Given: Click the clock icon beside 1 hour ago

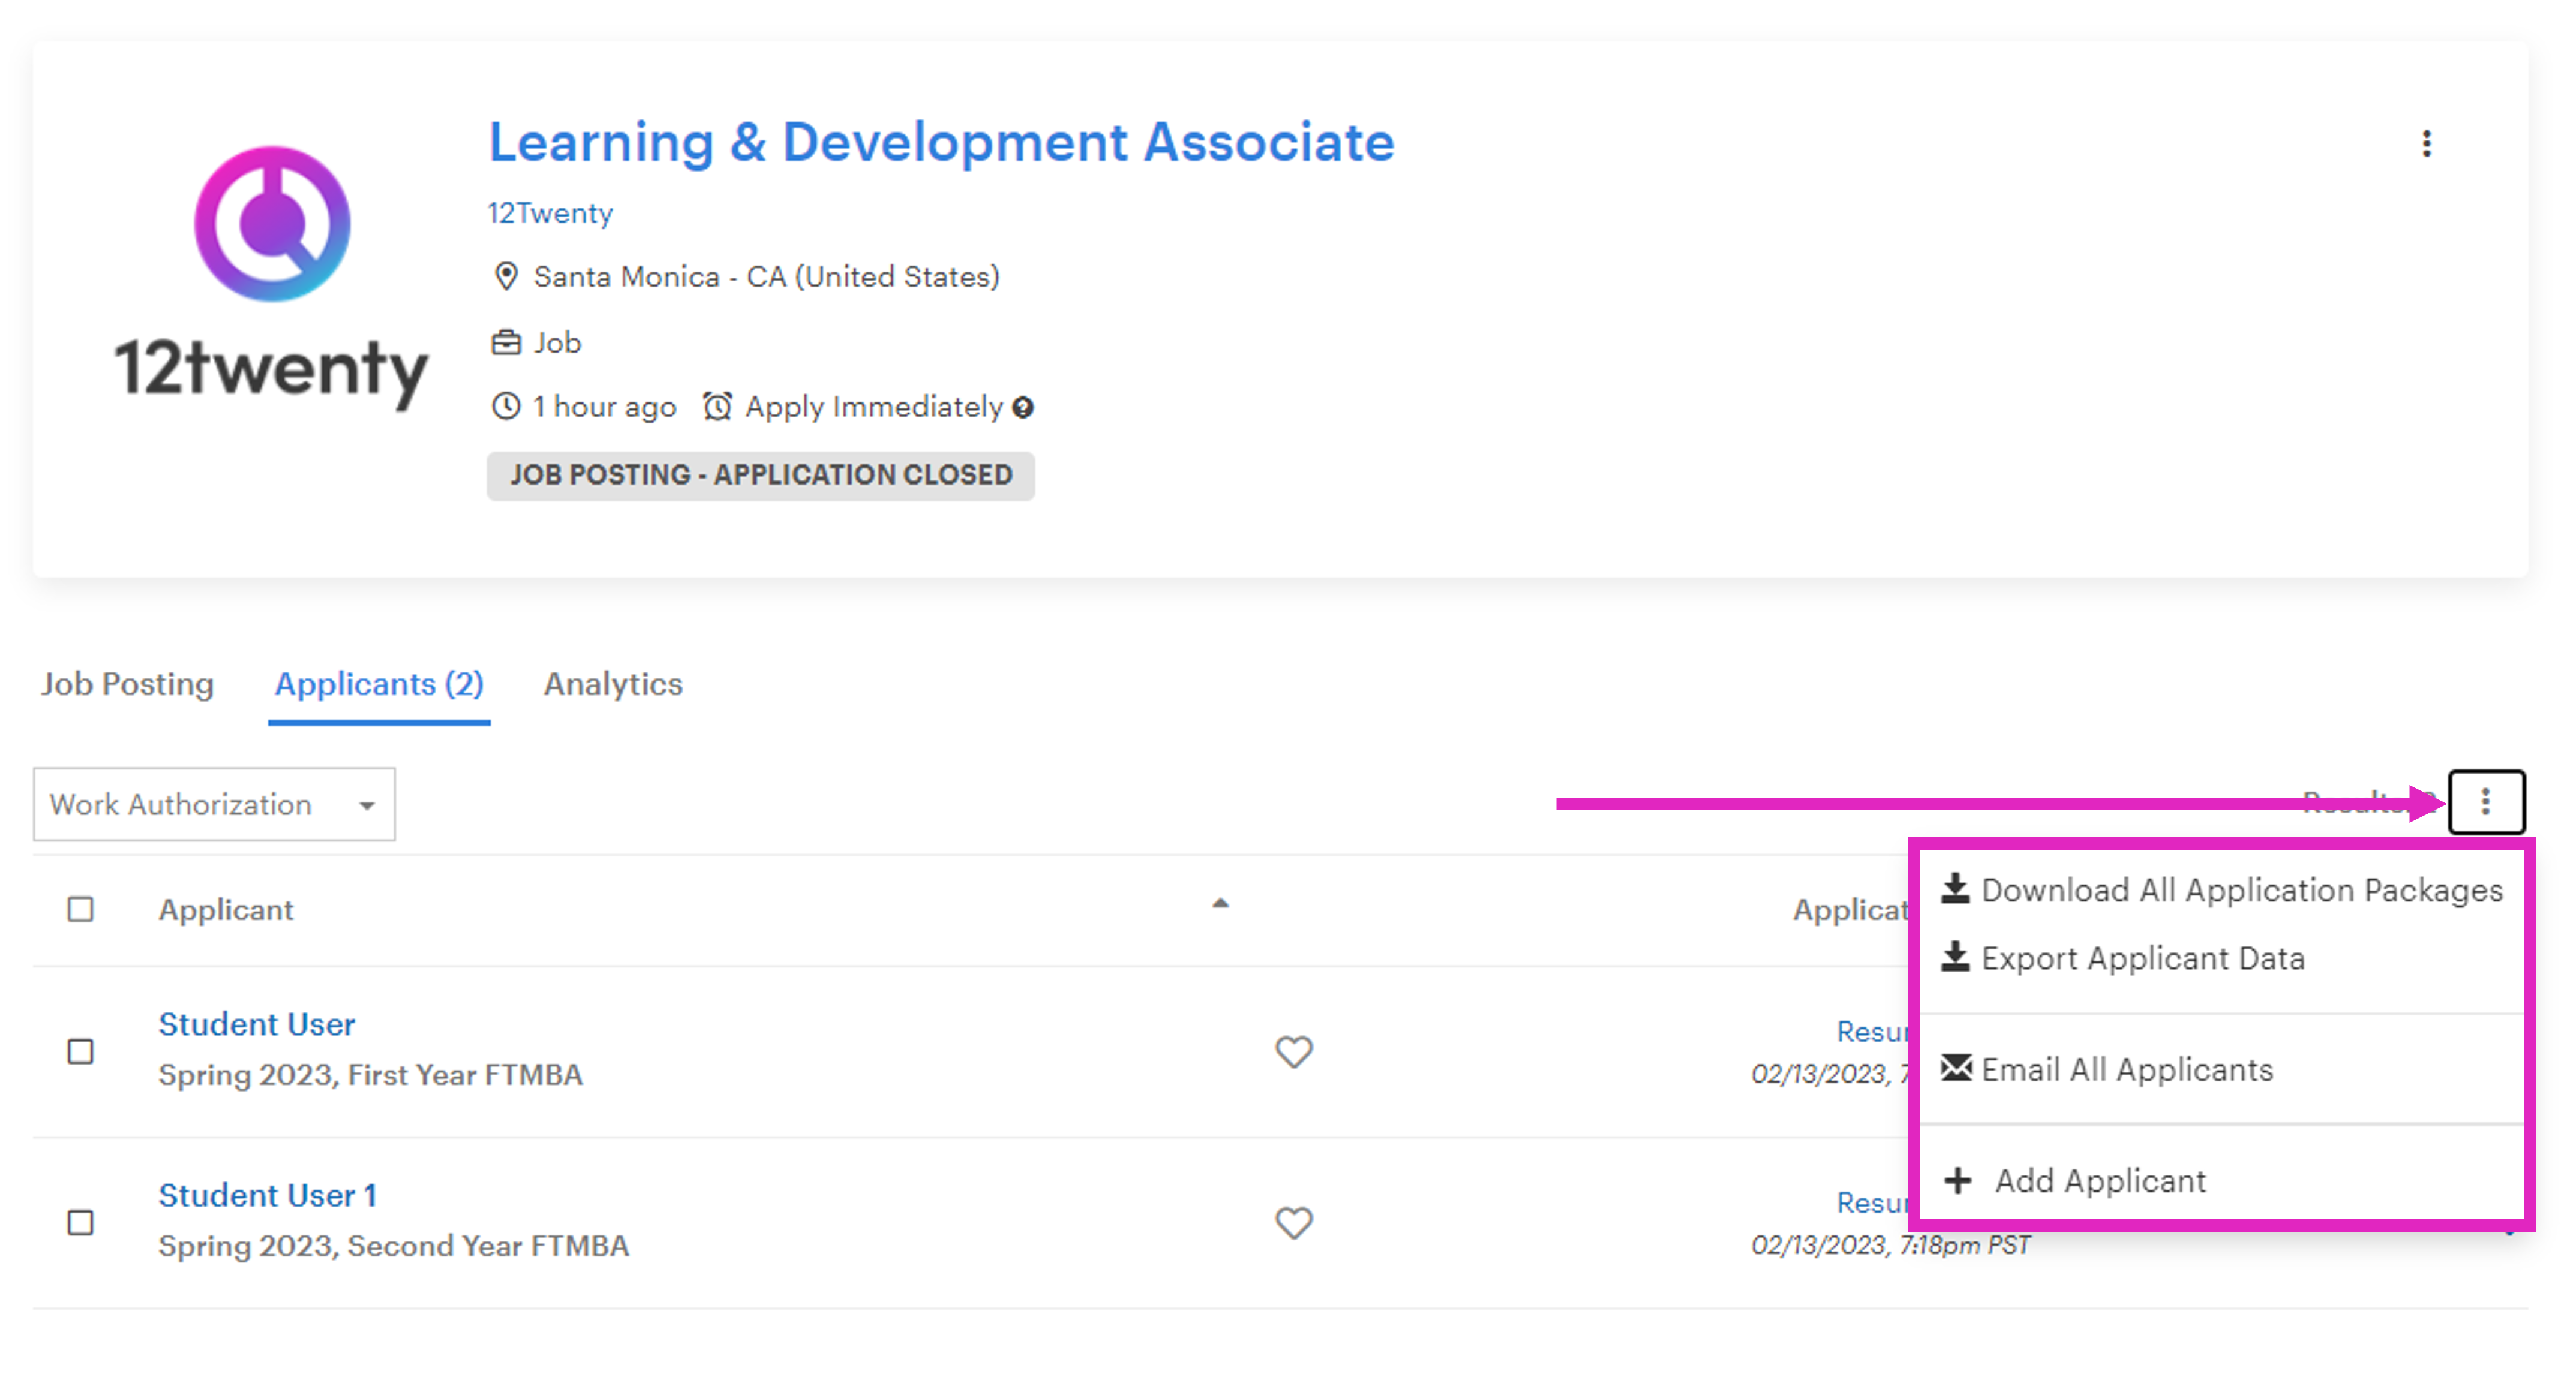Looking at the screenshot, I should 506,406.
